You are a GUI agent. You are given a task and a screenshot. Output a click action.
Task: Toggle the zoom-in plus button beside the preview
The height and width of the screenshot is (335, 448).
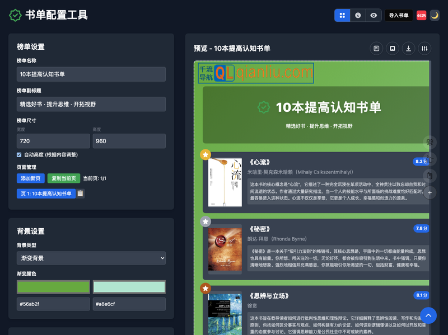[x=429, y=193]
